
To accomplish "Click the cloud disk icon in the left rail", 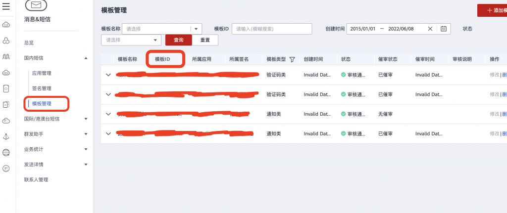I will (x=6, y=73).
